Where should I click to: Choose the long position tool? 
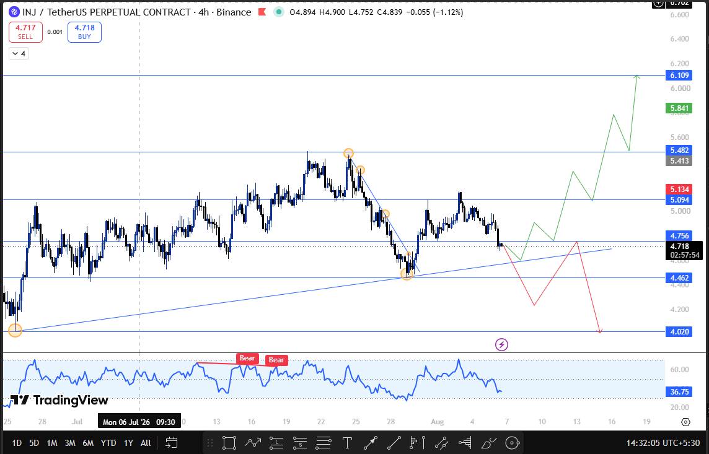276,443
